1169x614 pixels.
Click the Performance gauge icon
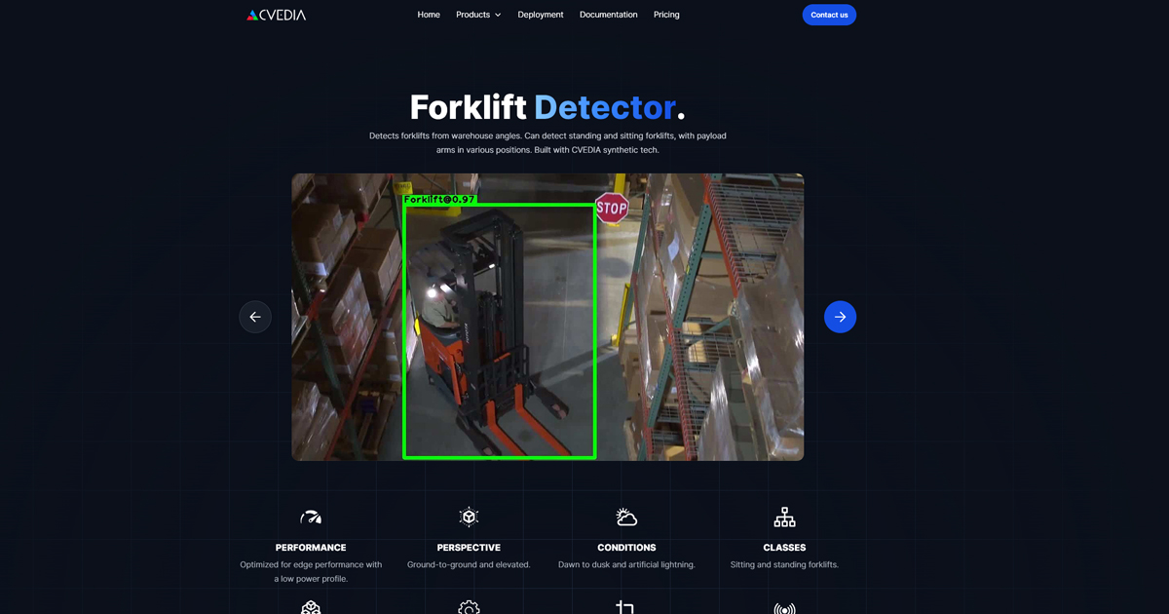pyautogui.click(x=310, y=517)
